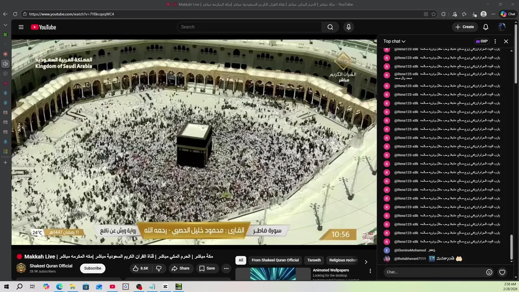Open the YouTube guide hamburger menu
This screenshot has width=519, height=292.
(x=21, y=27)
